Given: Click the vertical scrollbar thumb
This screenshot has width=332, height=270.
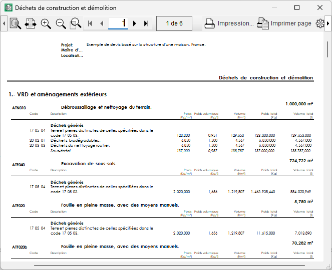Looking at the screenshot, I should tap(327, 49).
